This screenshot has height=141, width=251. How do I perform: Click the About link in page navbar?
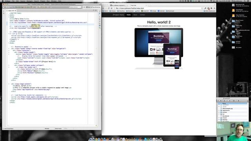pyautogui.click(x=135, y=15)
